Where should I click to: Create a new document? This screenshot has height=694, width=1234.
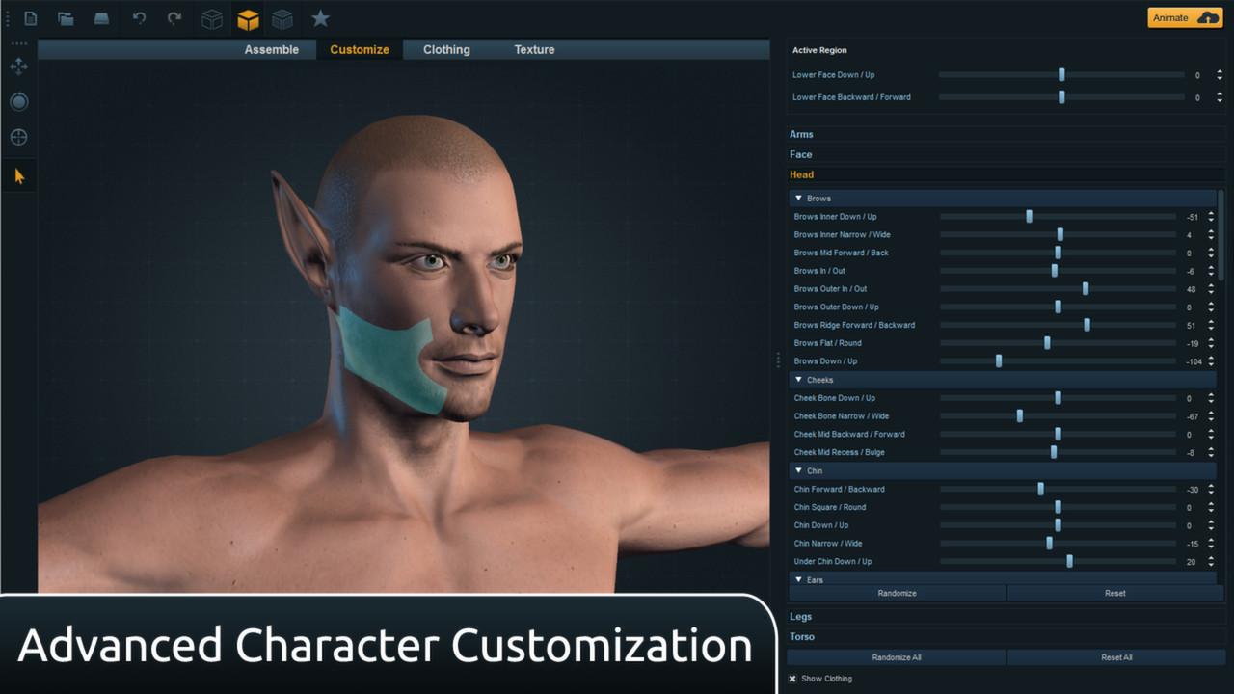(30, 18)
